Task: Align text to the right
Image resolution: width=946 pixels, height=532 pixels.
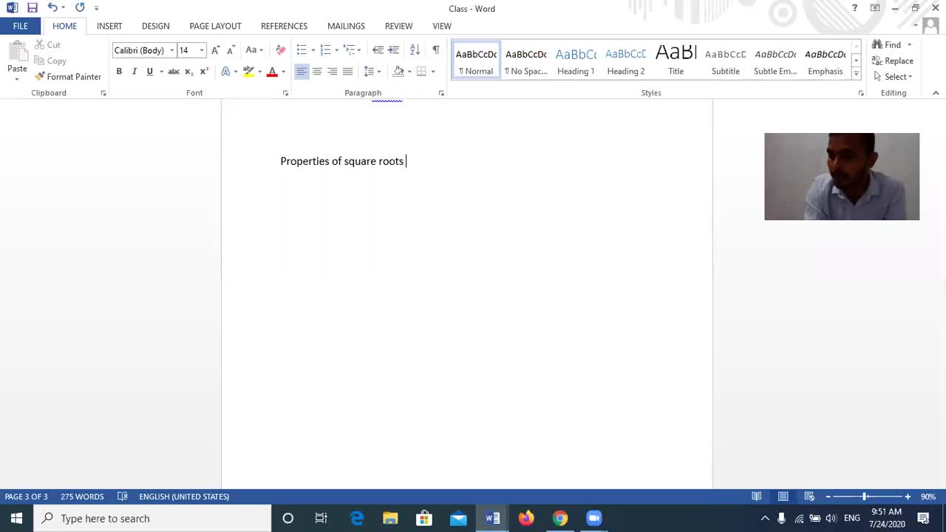Action: point(333,72)
